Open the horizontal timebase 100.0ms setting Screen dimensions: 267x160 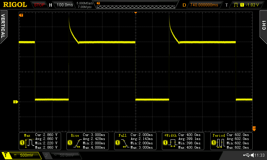62,5
